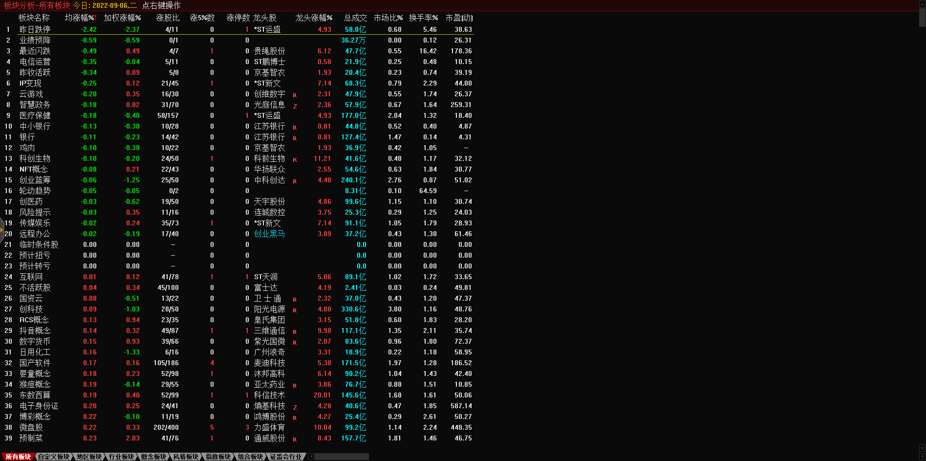926x461 pixels.
Task: Sort by 换手率% column header
Action: click(423, 18)
